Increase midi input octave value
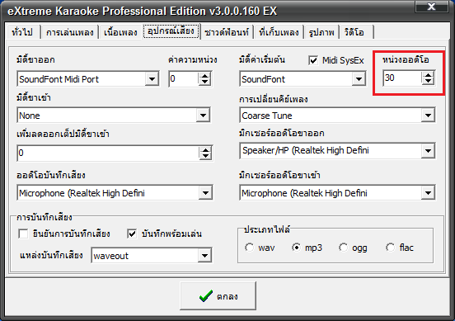This screenshot has width=455, height=321. pyautogui.click(x=206, y=149)
